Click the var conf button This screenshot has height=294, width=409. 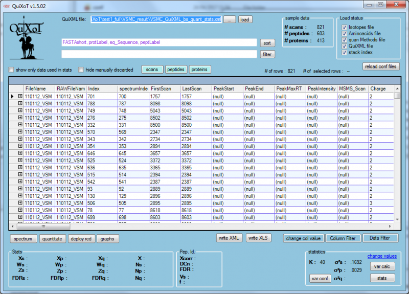click(x=320, y=278)
